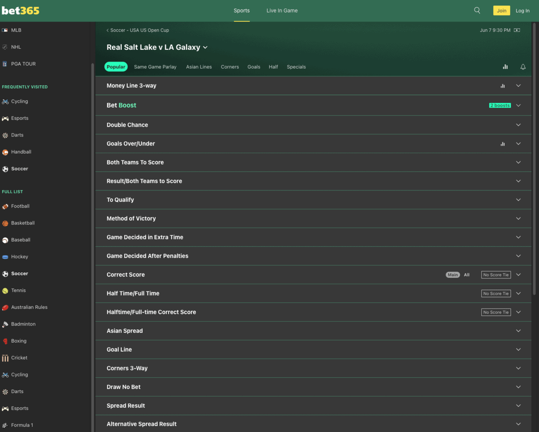Click the MLB icon in sidebar
The height and width of the screenshot is (432, 539).
(5, 30)
